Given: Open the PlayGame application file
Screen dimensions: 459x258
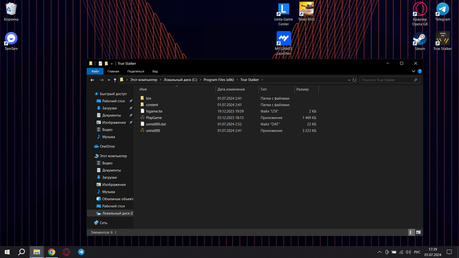Looking at the screenshot, I should (x=154, y=118).
